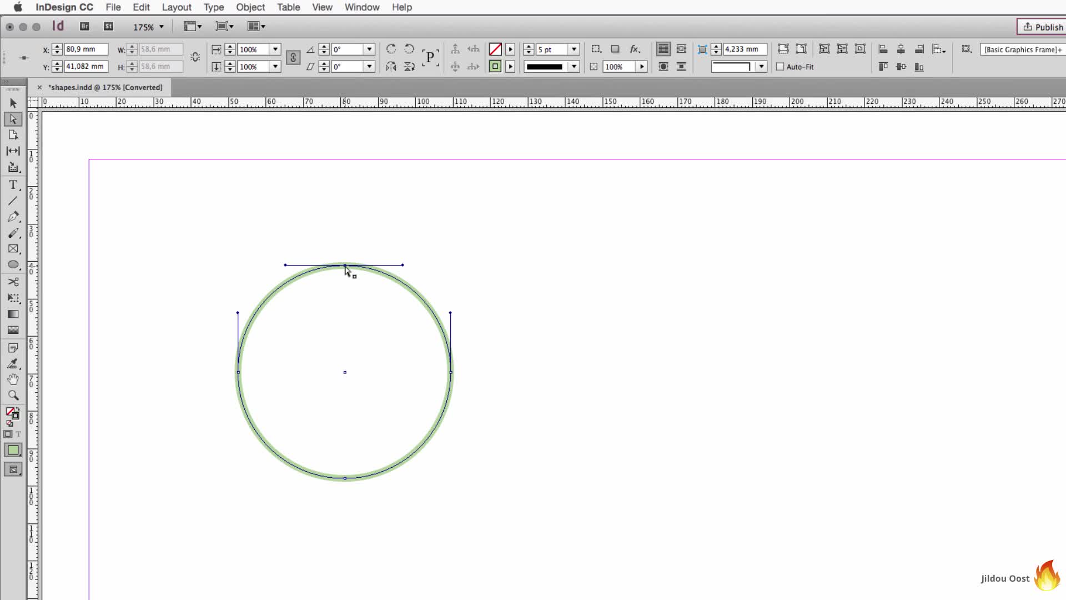Enable the Auto-Fit checkbox
The image size is (1066, 600).
pos(780,67)
